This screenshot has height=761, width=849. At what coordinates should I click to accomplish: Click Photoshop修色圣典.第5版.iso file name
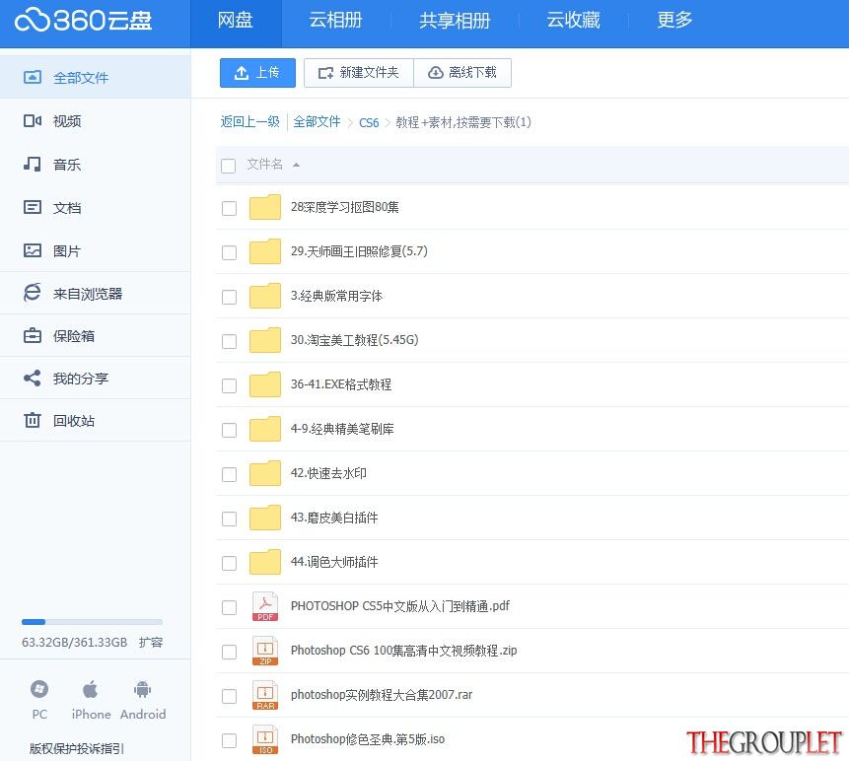[368, 739]
